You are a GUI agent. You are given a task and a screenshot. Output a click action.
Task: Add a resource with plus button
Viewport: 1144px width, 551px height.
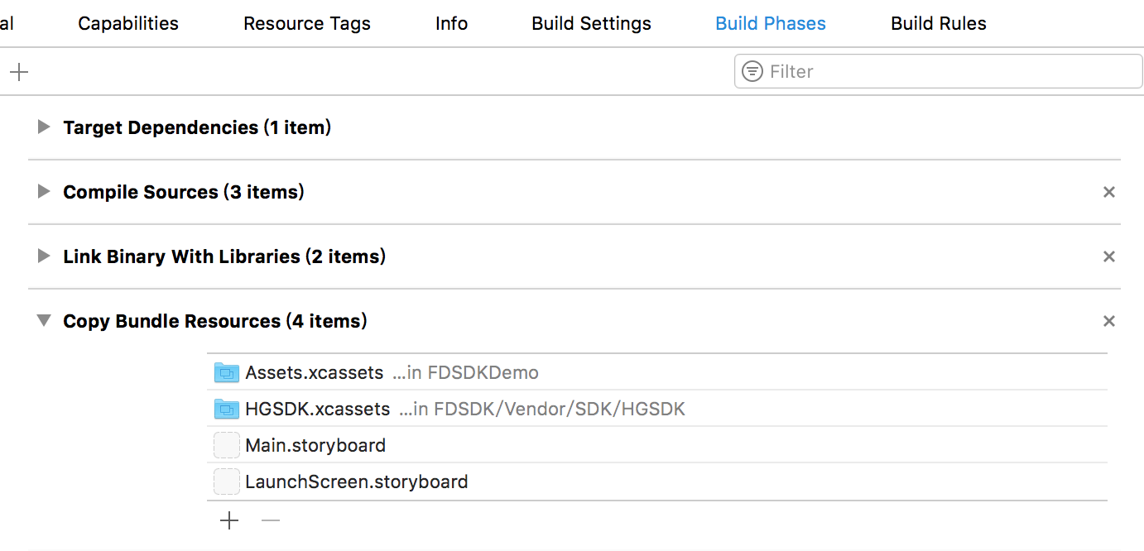point(229,520)
